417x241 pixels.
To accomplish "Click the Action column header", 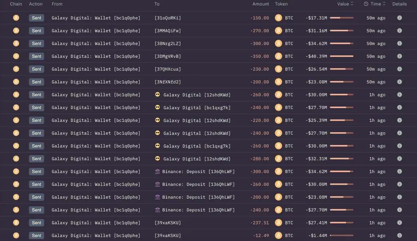I will [36, 4].
